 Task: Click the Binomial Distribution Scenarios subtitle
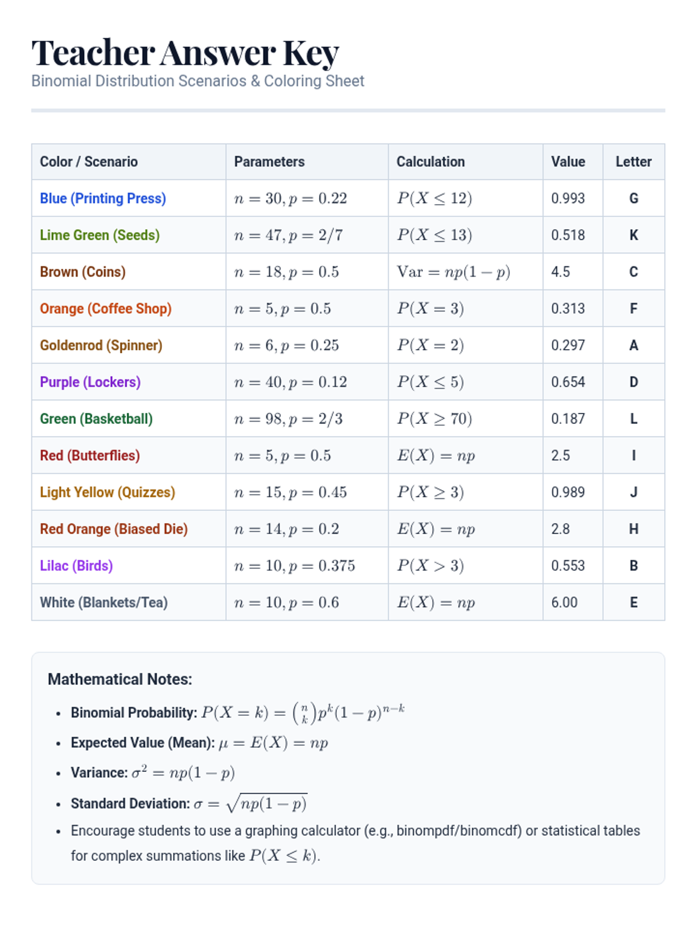[x=198, y=81]
